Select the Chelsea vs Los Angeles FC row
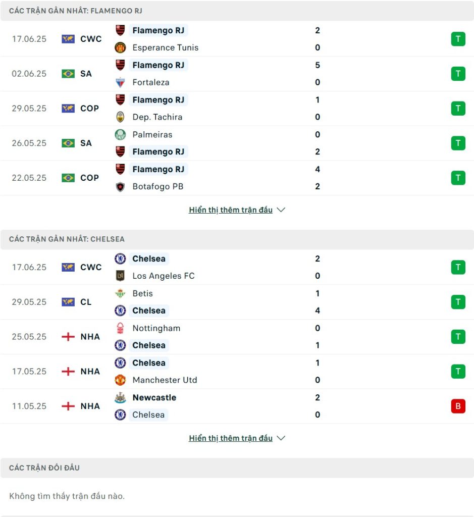 237,268
